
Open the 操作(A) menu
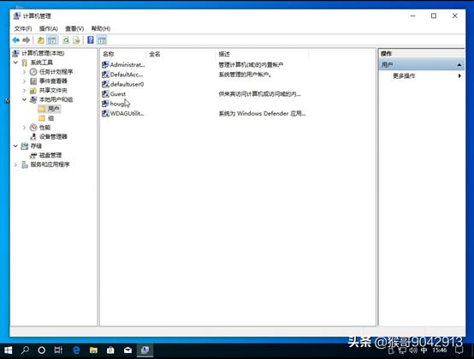[x=49, y=28]
